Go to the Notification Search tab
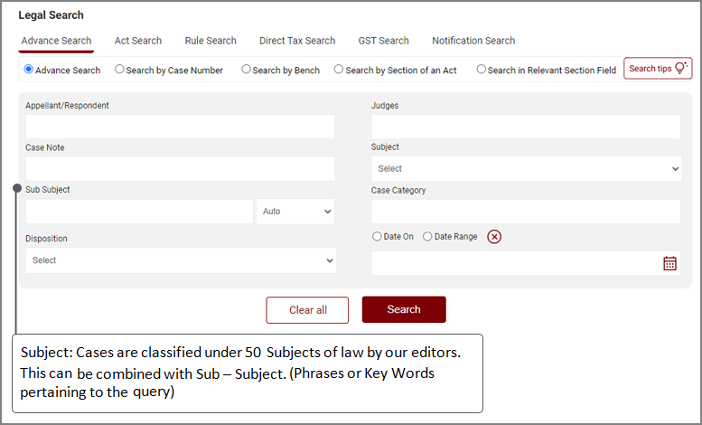 (x=473, y=41)
